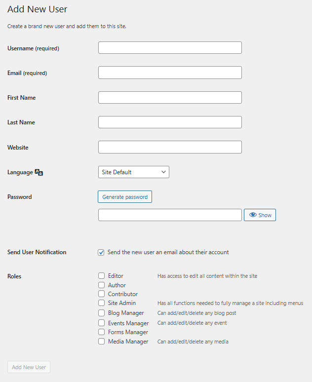Check the Editor role checkbox
Screen dimensions: 312x382
[101, 276]
